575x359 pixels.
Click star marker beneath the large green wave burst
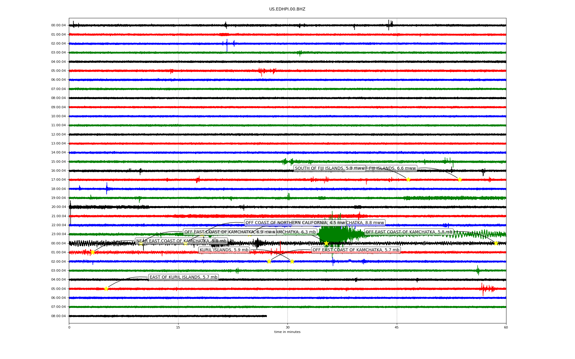pyautogui.click(x=326, y=243)
